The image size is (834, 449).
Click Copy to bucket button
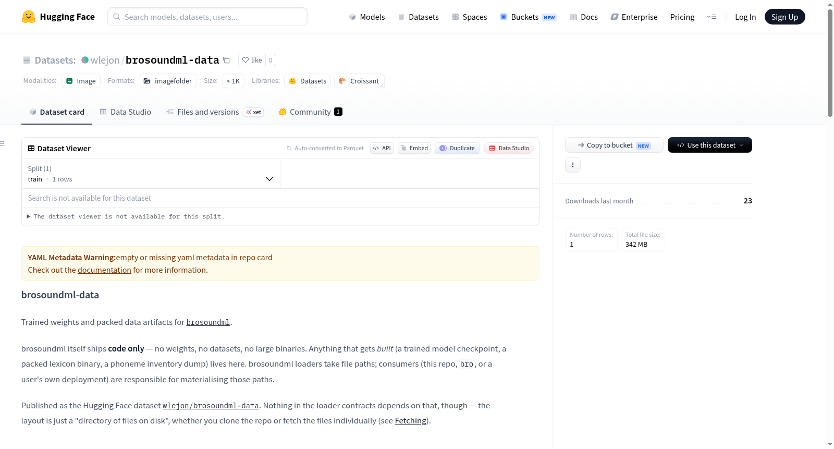pyautogui.click(x=614, y=145)
